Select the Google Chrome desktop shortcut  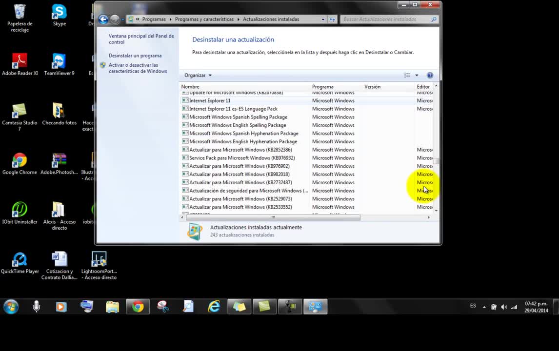click(x=20, y=164)
